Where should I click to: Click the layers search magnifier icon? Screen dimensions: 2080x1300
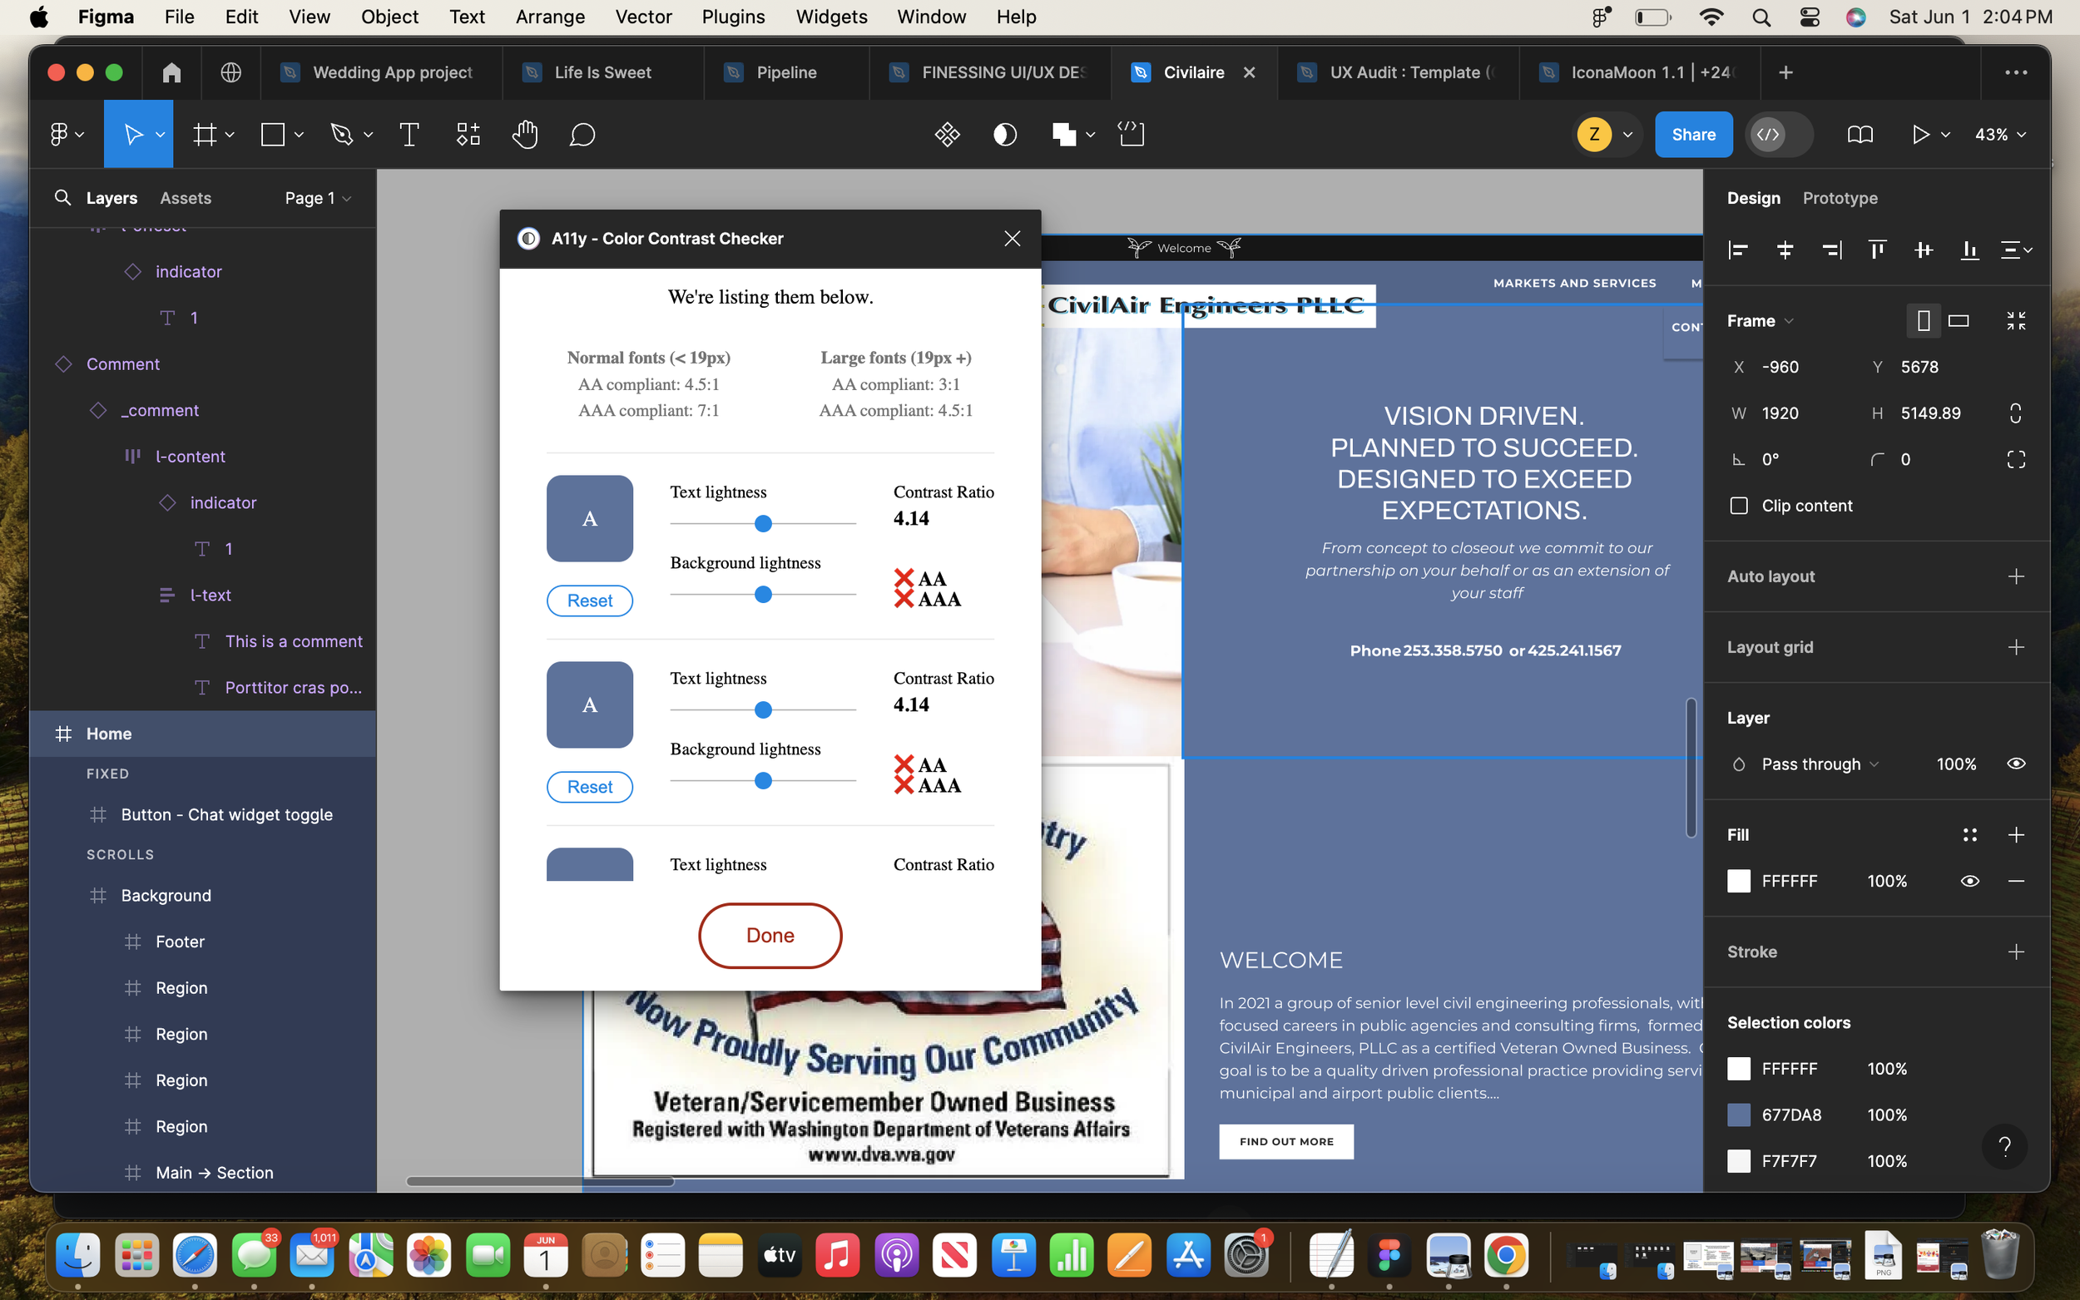[x=62, y=198]
